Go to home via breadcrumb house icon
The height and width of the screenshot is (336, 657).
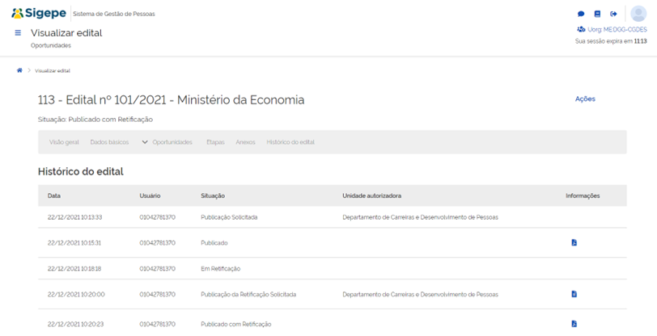coord(19,70)
